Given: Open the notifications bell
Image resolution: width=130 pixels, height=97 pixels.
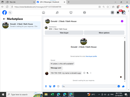Looking at the screenshot, I should click(118, 13).
